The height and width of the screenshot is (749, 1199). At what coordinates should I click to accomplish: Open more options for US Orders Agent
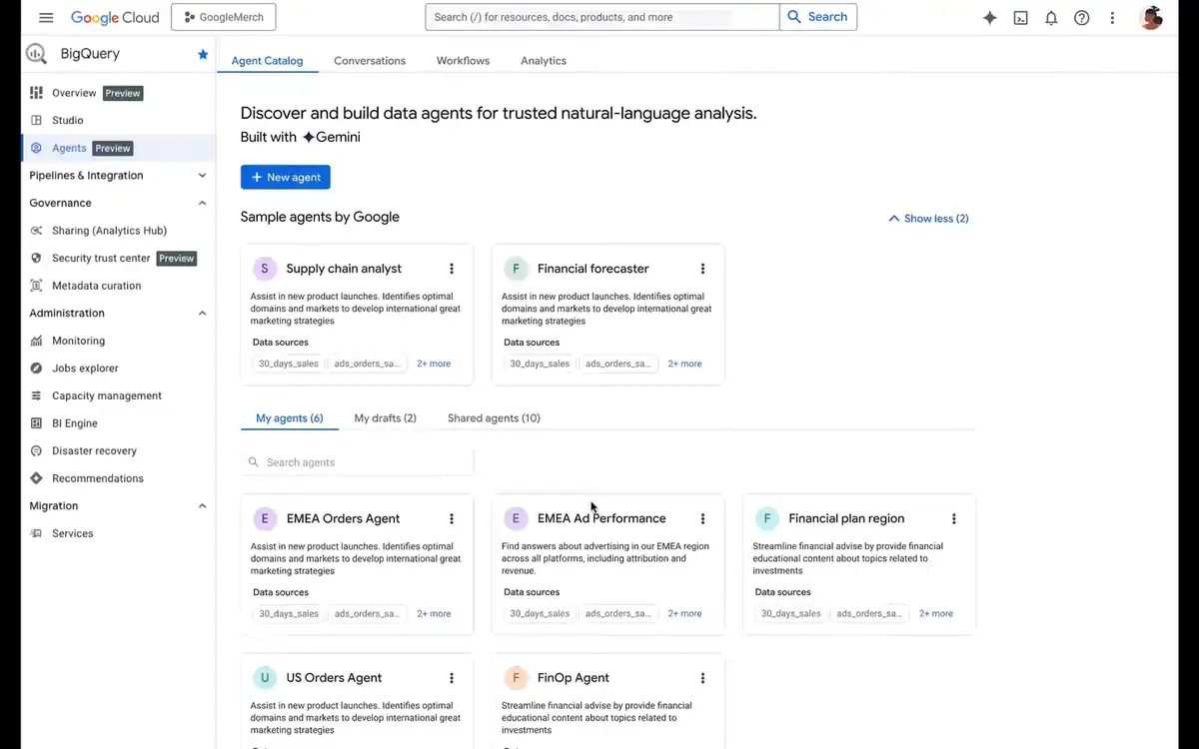pos(452,678)
